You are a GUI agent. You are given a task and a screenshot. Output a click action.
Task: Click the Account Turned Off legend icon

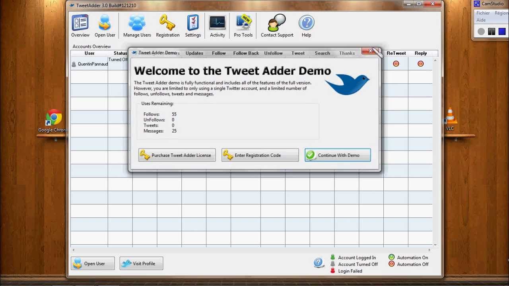[x=333, y=264]
